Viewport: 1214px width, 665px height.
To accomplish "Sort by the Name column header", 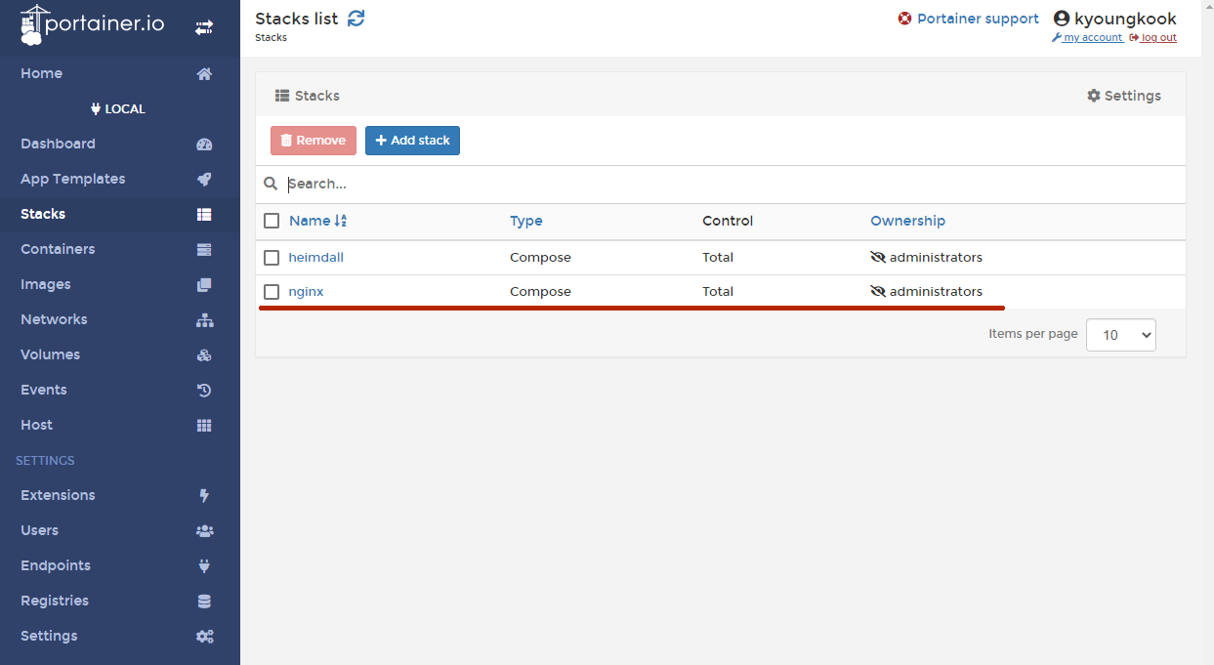I will (x=310, y=222).
